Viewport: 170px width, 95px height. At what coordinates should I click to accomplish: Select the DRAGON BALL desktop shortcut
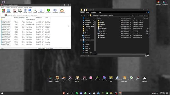click(77, 79)
